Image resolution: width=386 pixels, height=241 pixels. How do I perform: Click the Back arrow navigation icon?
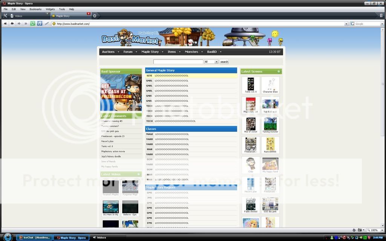pos(12,23)
